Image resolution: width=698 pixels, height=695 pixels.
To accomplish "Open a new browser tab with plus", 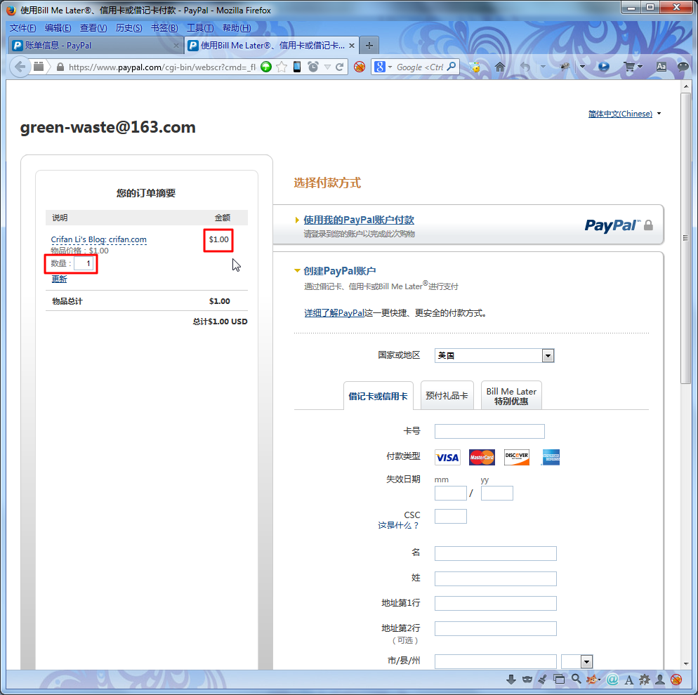I will 369,46.
